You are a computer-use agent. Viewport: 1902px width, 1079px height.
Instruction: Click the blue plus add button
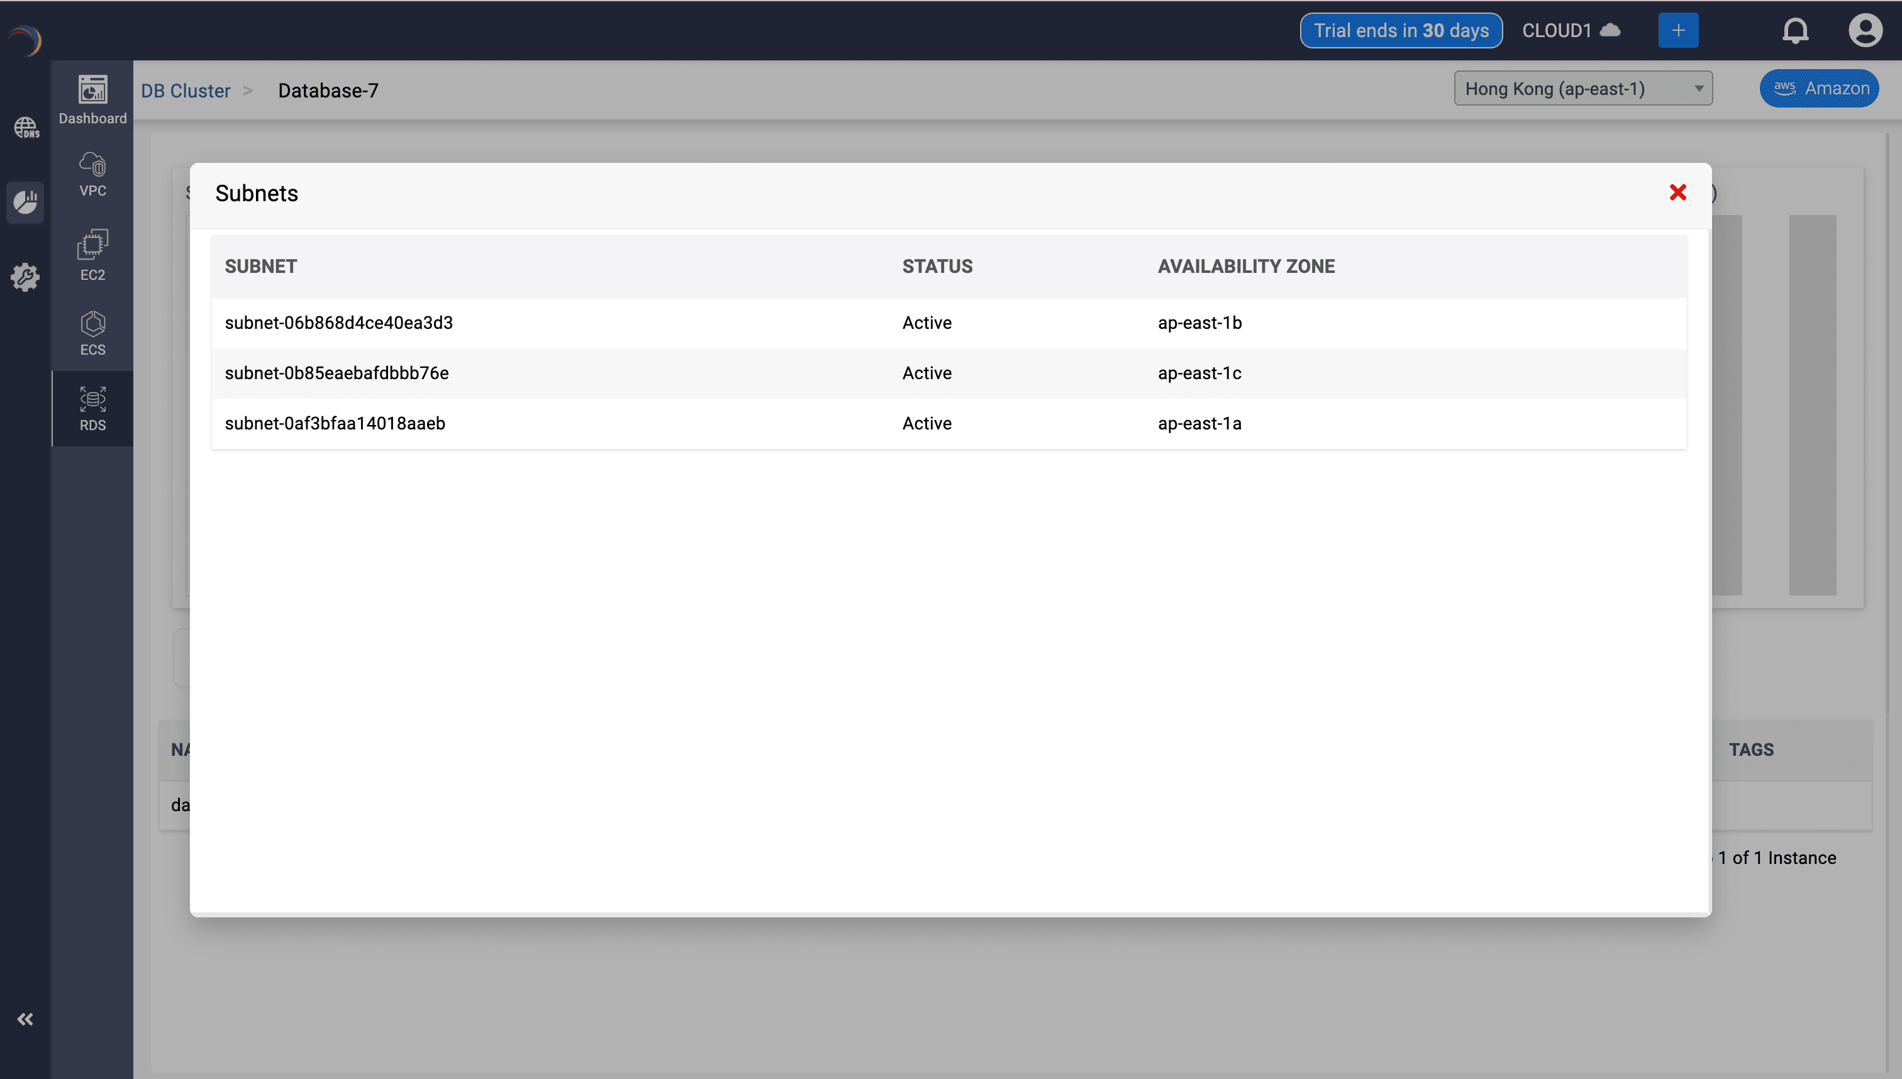tap(1678, 30)
